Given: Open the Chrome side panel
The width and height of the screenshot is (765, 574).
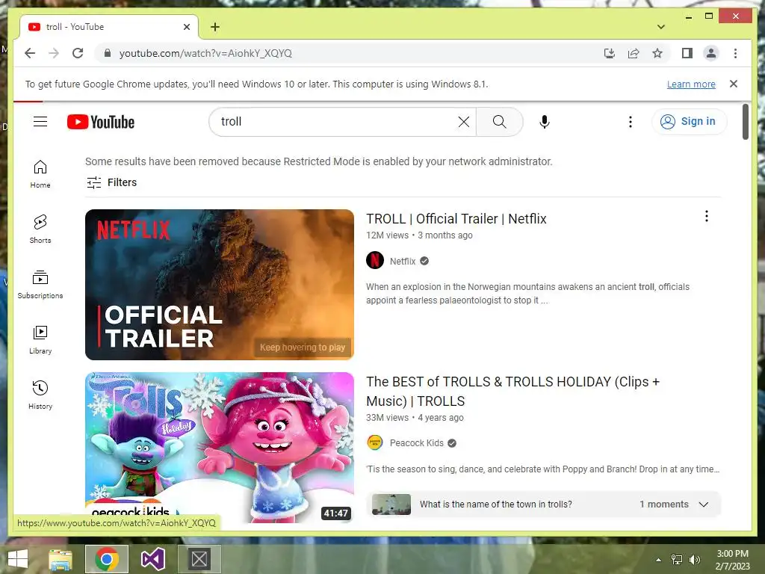Looking at the screenshot, I should coord(687,53).
